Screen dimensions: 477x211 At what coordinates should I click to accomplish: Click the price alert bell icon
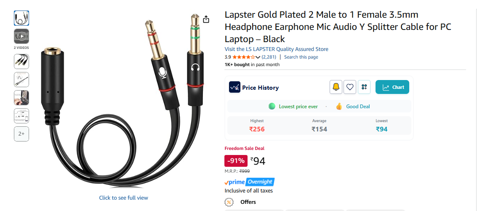(336, 87)
